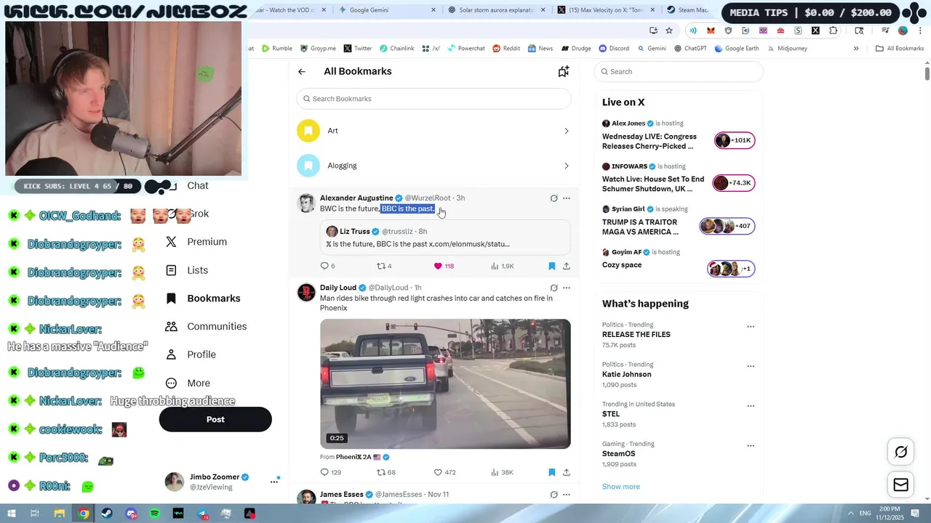
Task: Open the Rumble bookmark
Action: click(276, 49)
